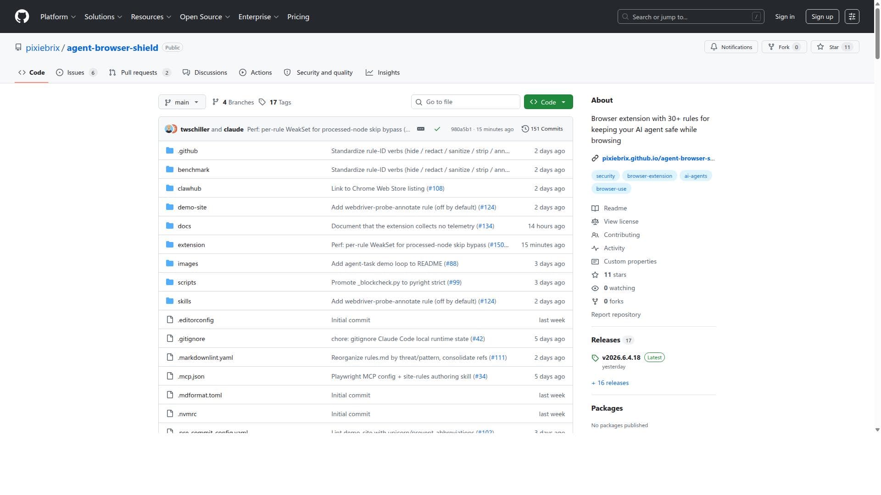Open the Insights tab
Screen dimensions: 881x495
[383, 72]
